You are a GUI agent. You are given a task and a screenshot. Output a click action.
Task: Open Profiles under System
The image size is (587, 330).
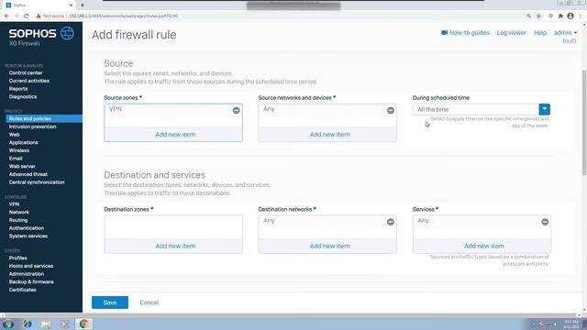click(x=18, y=258)
